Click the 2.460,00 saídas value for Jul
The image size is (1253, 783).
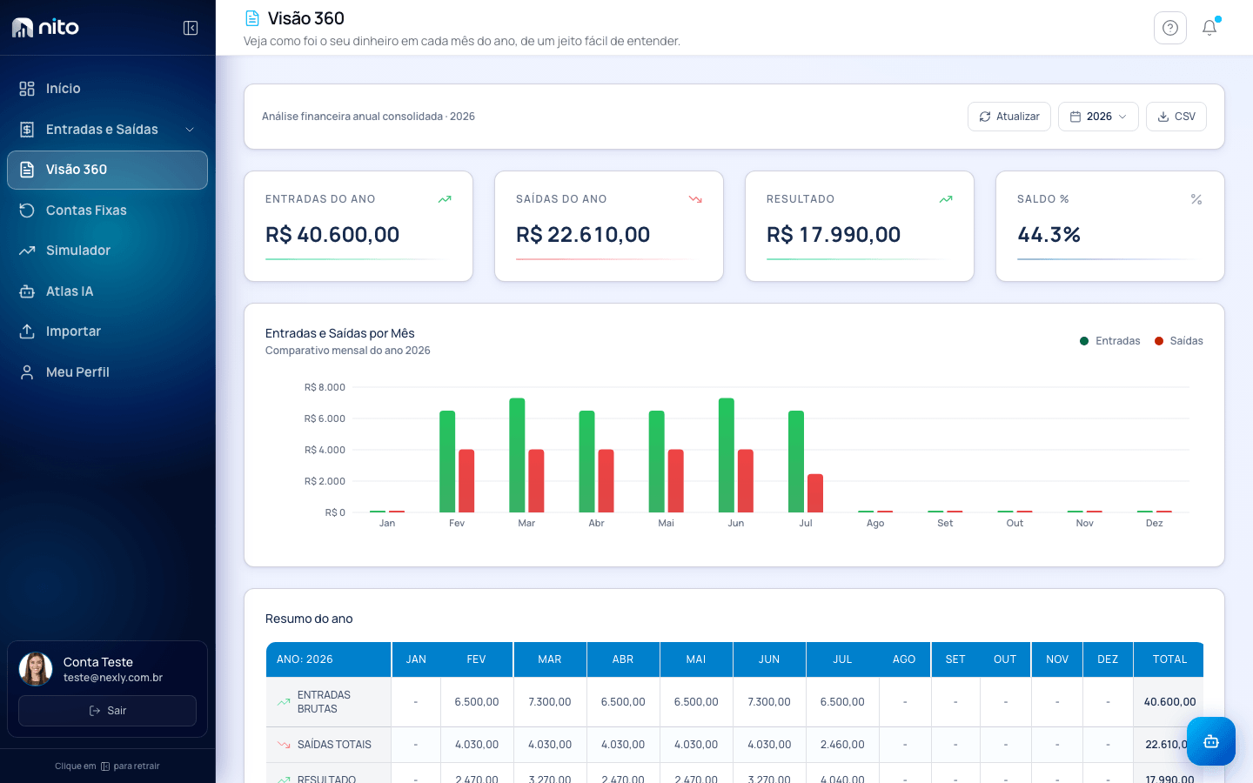[x=842, y=745]
